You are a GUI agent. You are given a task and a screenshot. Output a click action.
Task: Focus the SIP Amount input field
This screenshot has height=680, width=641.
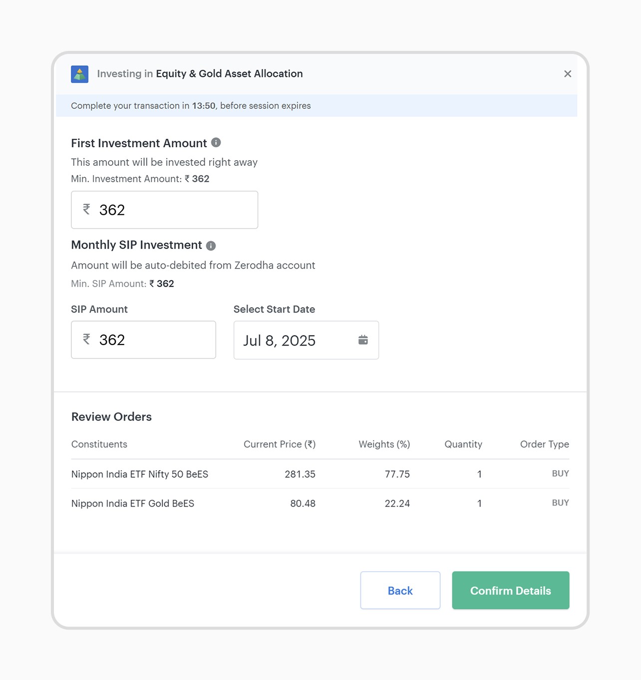coord(144,340)
